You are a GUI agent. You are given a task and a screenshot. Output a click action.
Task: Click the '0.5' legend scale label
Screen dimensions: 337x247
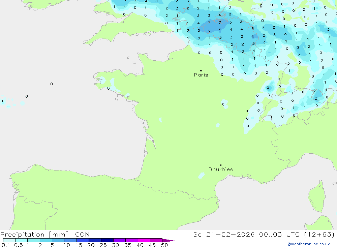click(x=19, y=245)
